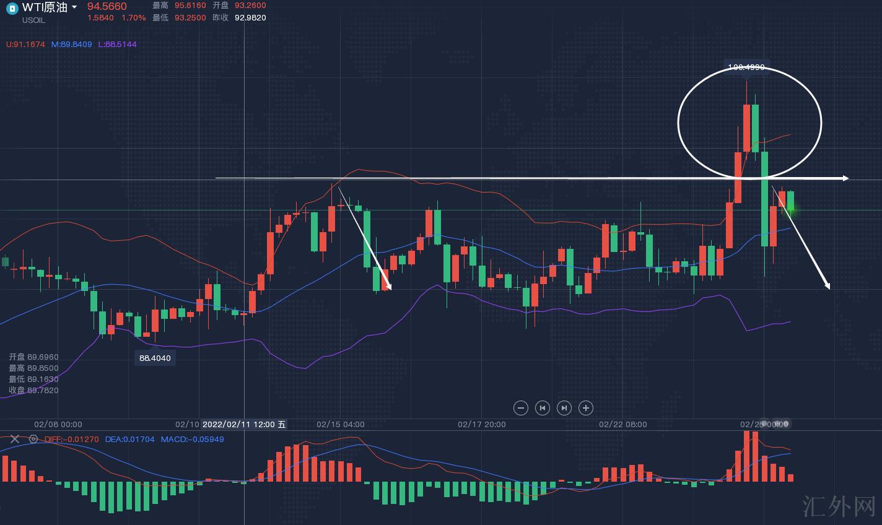
Task: Click the MACD DIFF value label
Action: [x=71, y=440]
